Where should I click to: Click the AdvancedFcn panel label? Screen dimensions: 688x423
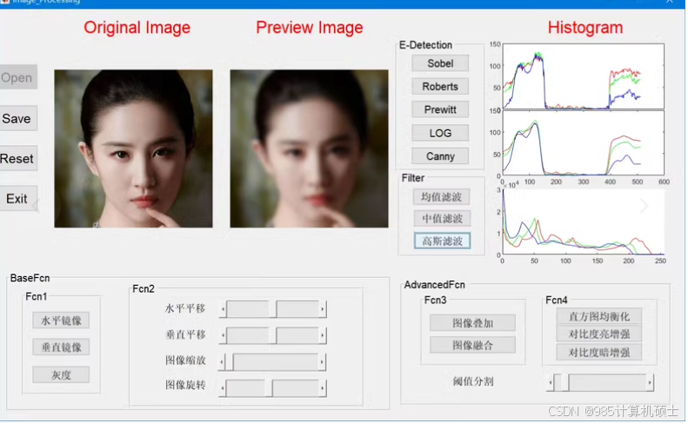click(434, 285)
